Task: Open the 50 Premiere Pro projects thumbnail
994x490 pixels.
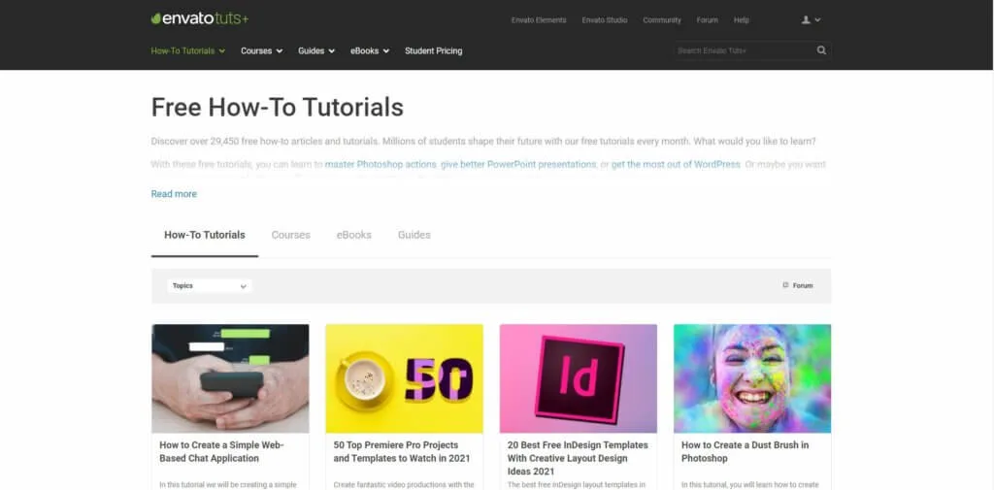Action: (405, 378)
